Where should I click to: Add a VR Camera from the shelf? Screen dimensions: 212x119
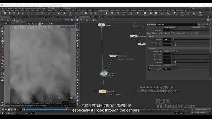(x=188, y=13)
